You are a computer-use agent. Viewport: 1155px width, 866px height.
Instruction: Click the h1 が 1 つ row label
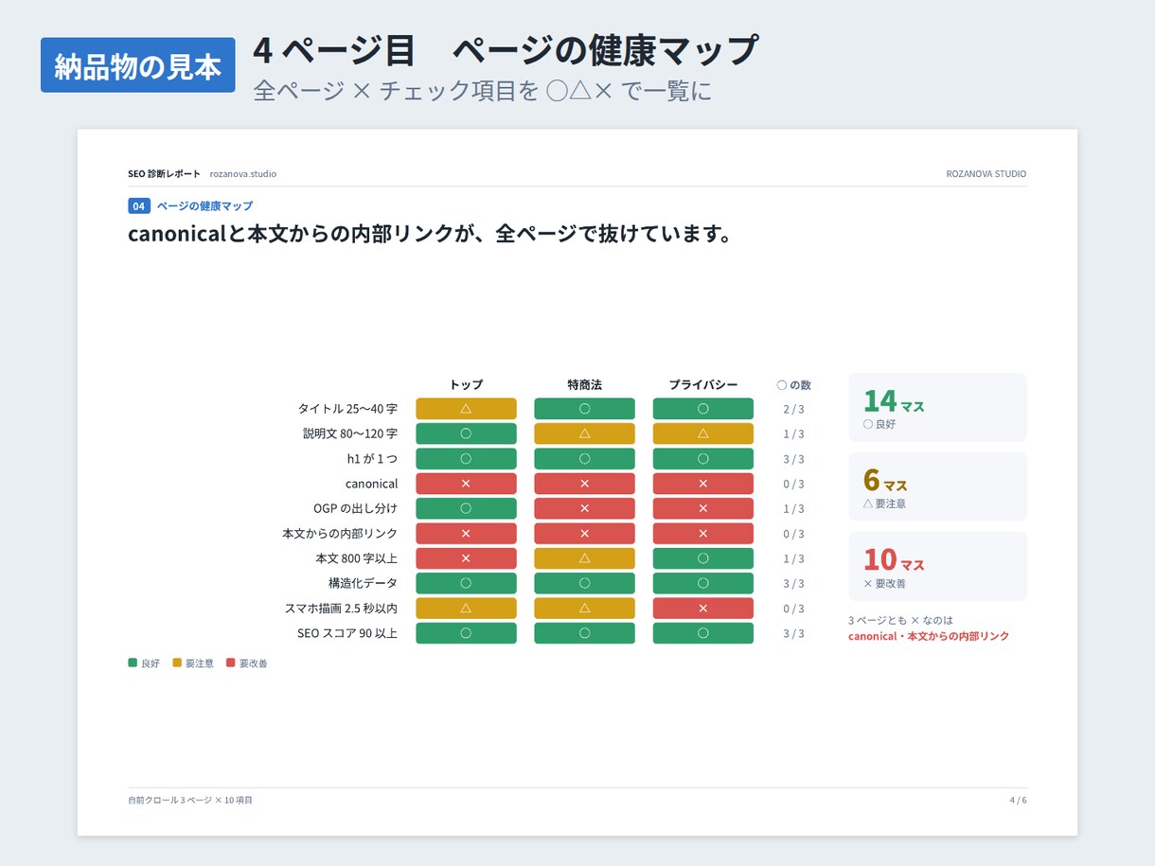click(x=372, y=459)
